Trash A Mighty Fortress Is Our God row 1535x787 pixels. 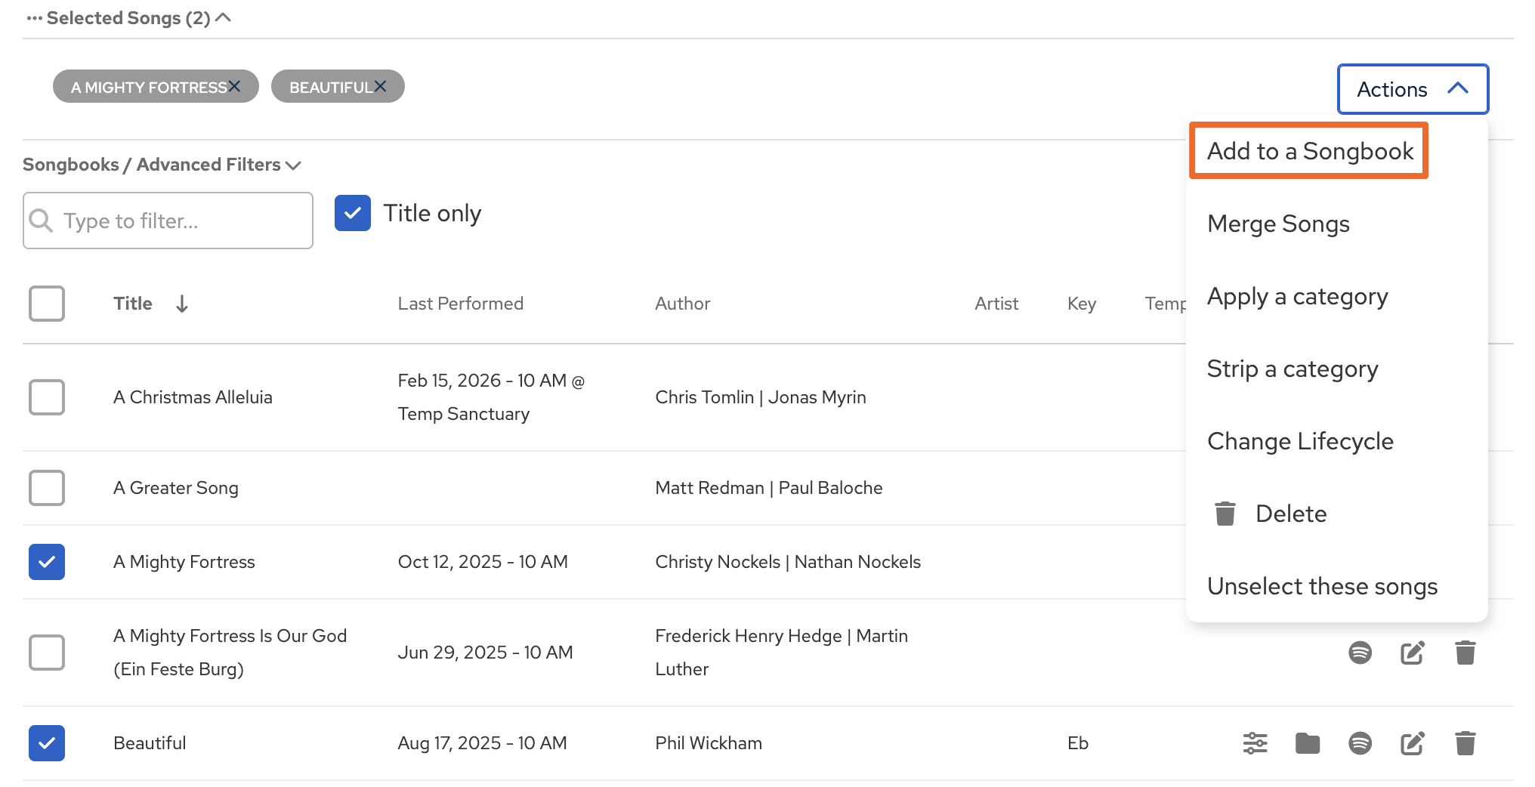pos(1465,653)
